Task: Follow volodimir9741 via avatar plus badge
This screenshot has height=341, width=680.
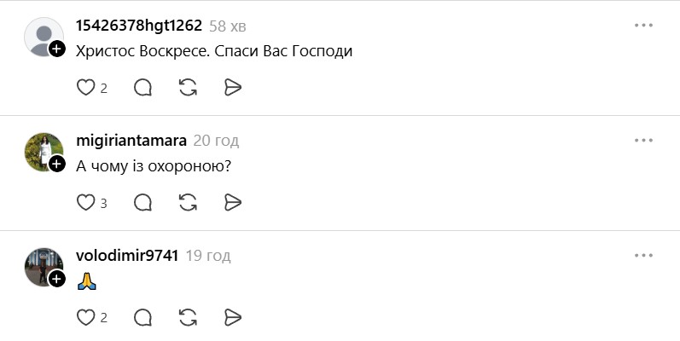Action: pos(57,279)
